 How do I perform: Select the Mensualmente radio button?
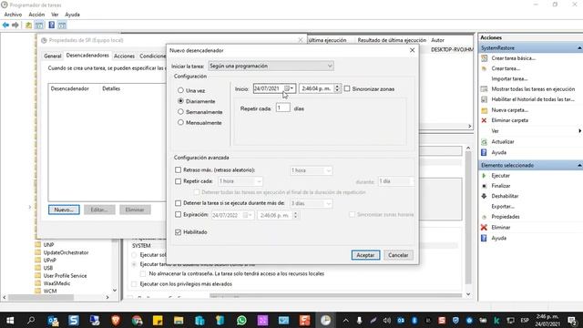coord(180,122)
